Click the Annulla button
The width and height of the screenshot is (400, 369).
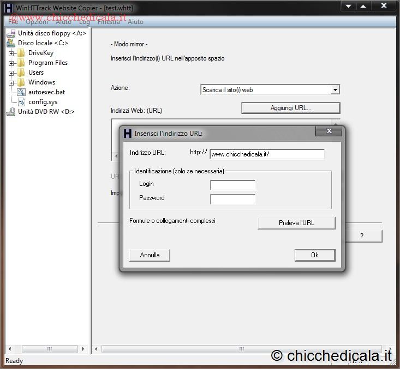(x=150, y=255)
